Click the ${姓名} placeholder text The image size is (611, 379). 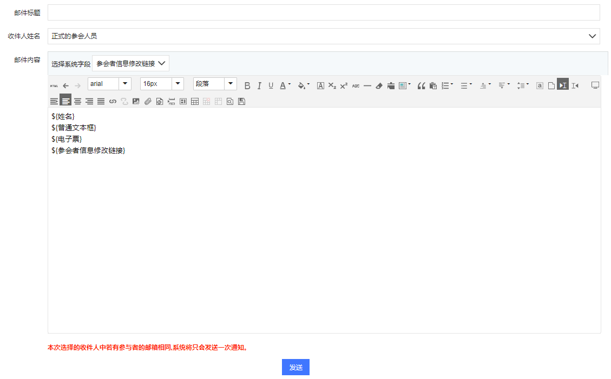63,116
